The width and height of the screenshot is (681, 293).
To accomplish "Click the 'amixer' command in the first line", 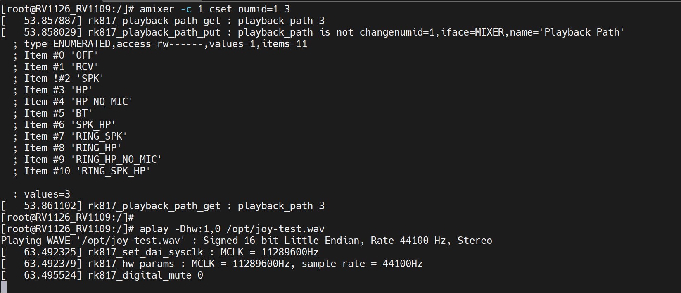I will click(x=157, y=9).
